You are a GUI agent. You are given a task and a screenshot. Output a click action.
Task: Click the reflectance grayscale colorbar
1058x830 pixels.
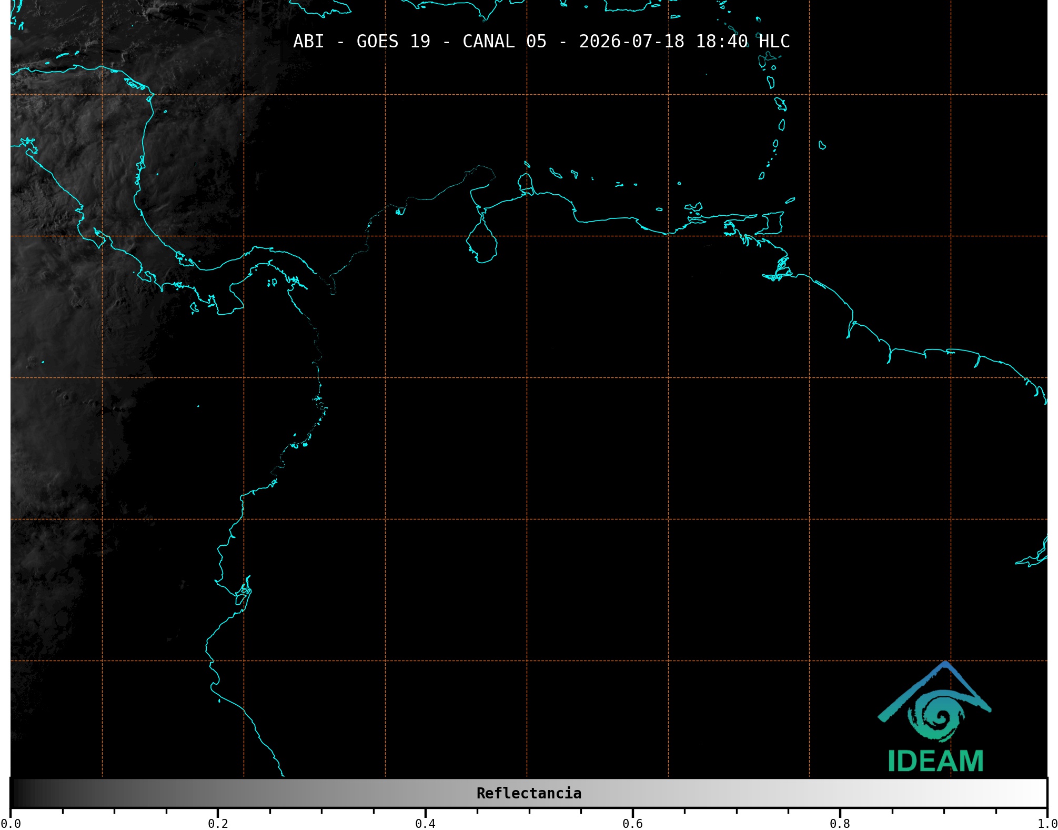click(x=529, y=793)
